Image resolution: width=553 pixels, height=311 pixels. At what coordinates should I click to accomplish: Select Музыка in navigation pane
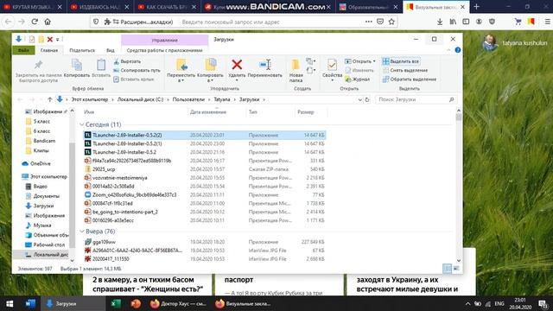42,225
